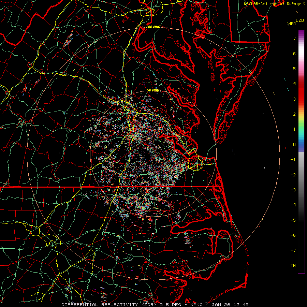Viewport: 307px width, 307px height.
Task: Click the KAKQ station identifier in the caption
Action: pos(196,305)
